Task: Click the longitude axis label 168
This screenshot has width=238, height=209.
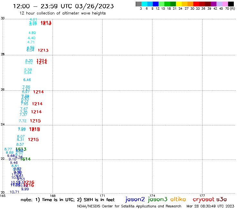Action: 53,195
